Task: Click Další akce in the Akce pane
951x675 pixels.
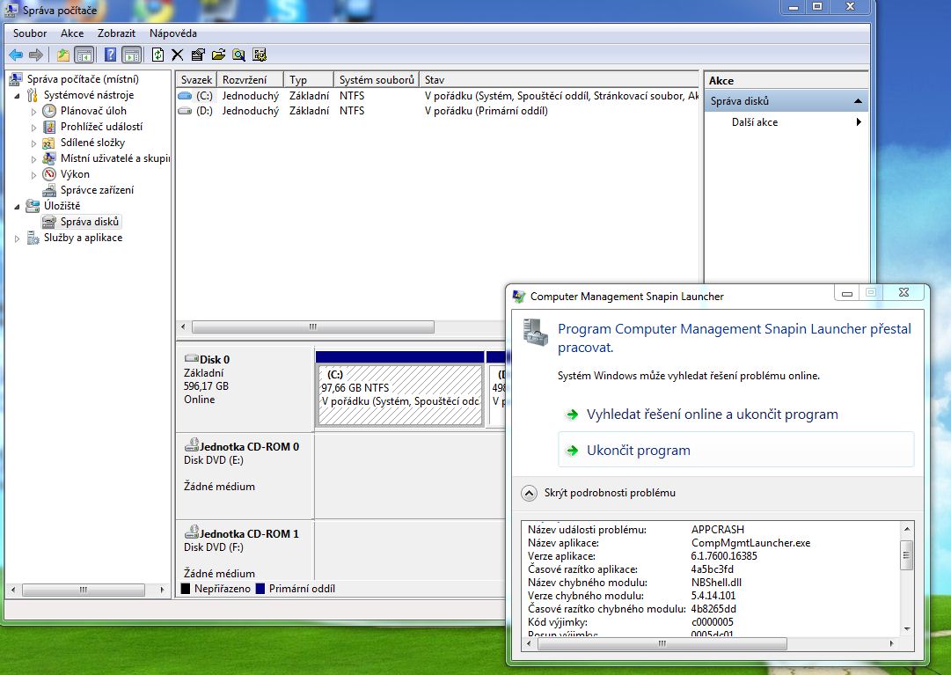Action: coord(755,122)
